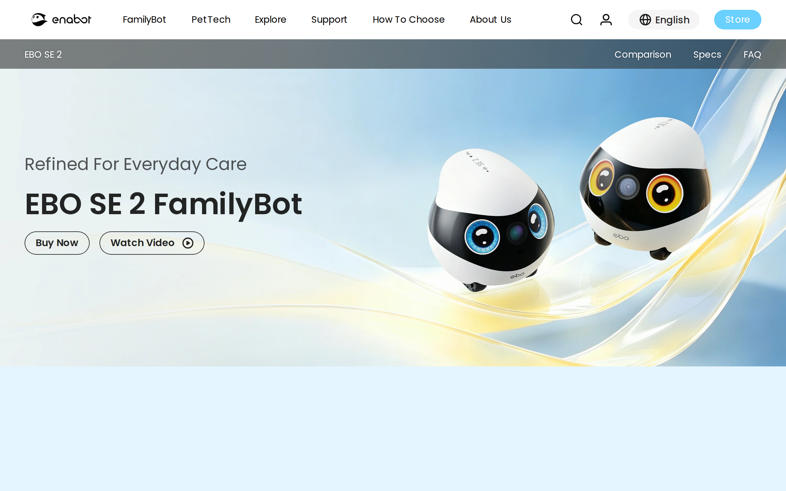The width and height of the screenshot is (786, 491).
Task: Click the Watch Video button
Action: pos(152,243)
